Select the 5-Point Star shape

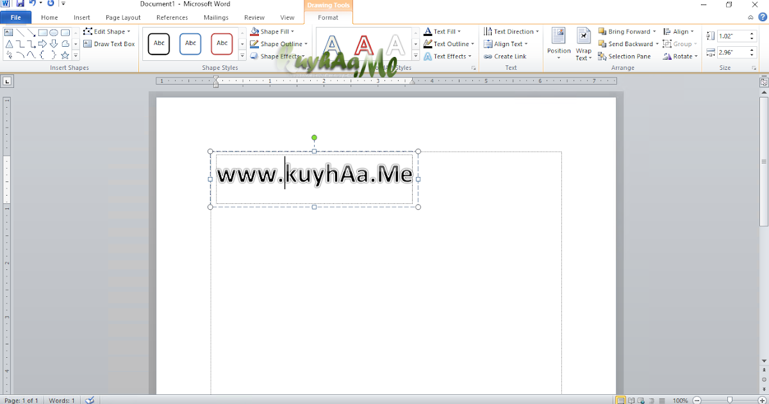[65, 55]
